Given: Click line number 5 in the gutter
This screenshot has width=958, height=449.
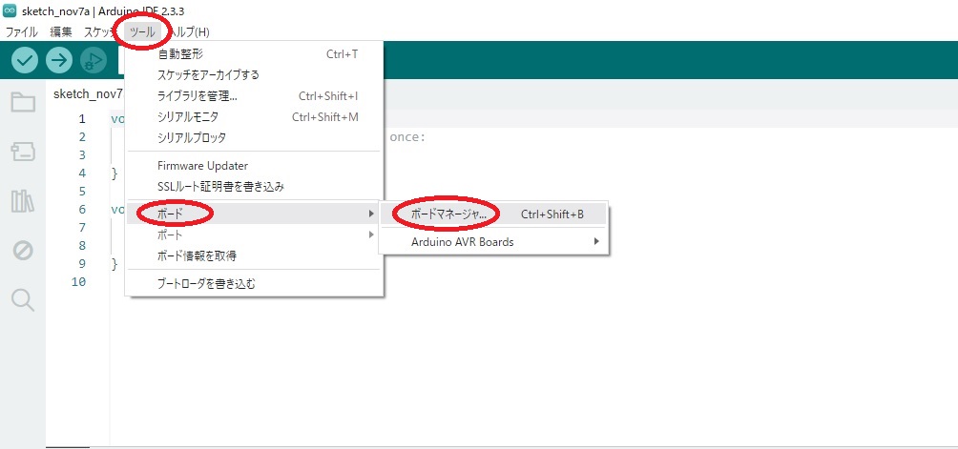Looking at the screenshot, I should [82, 191].
